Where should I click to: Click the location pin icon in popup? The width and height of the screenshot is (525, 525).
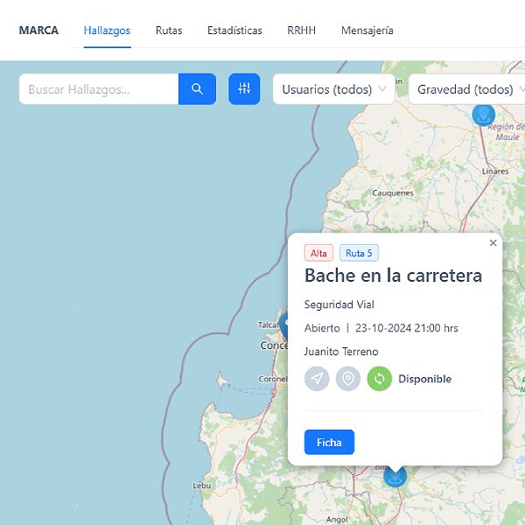pos(348,379)
